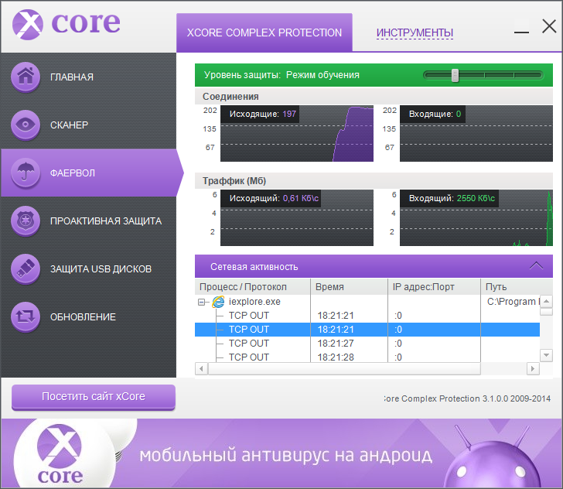Click the eye icon for СКАНЕР
The height and width of the screenshot is (489, 563).
click(26, 125)
